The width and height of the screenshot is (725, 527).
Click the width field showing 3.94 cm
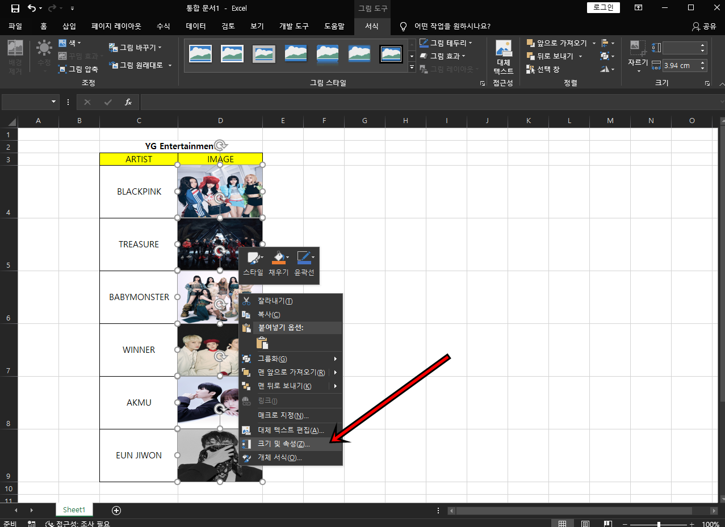680,65
